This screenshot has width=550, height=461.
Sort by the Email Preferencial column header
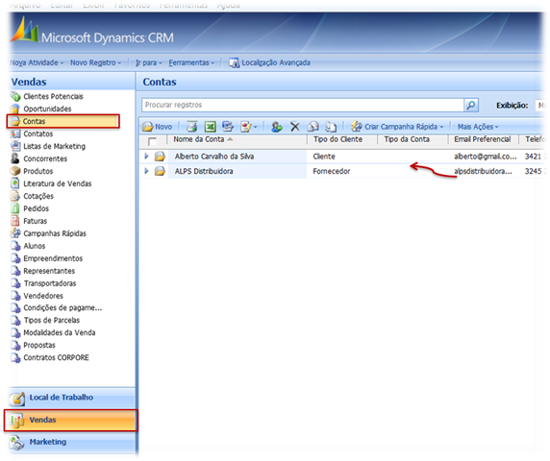click(483, 139)
